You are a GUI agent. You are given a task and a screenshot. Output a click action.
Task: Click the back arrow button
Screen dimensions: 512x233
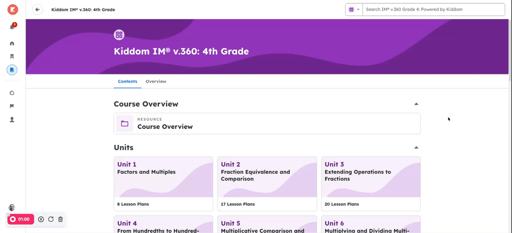(37, 10)
